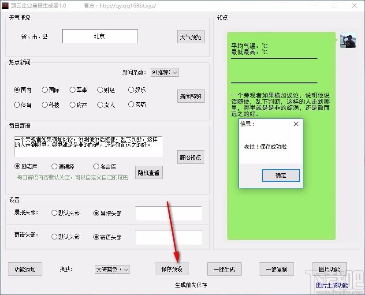Click the quote paragraph in preview bubble
Image resolution: width=365 pixels, height=295 pixels.
(280, 105)
